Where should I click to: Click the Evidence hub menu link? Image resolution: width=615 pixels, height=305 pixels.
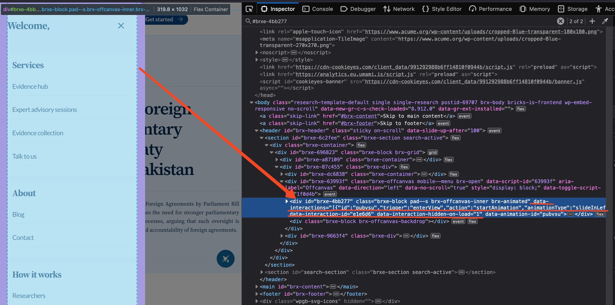30,87
